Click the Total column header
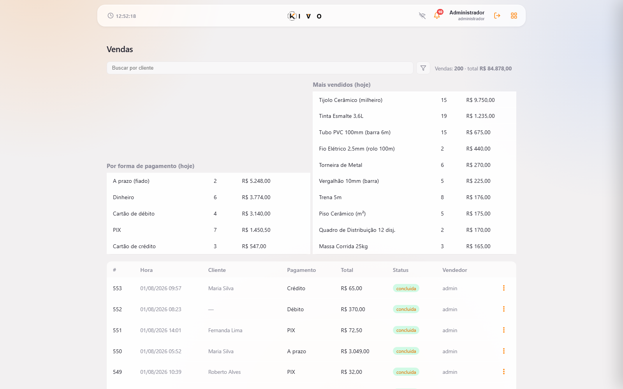The height and width of the screenshot is (389, 623). [347, 270]
